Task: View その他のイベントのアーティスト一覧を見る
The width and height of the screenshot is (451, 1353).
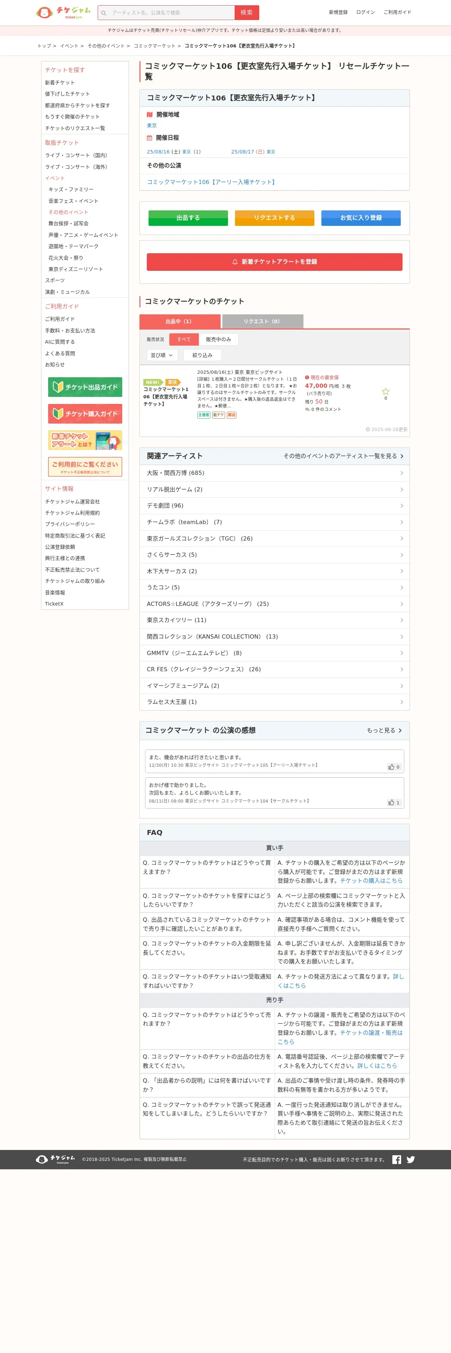Action: [x=344, y=456]
